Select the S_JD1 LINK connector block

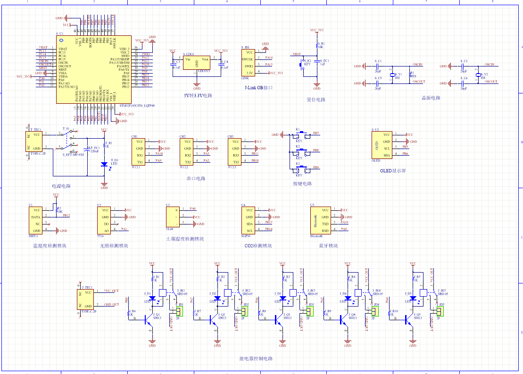[x=248, y=62]
